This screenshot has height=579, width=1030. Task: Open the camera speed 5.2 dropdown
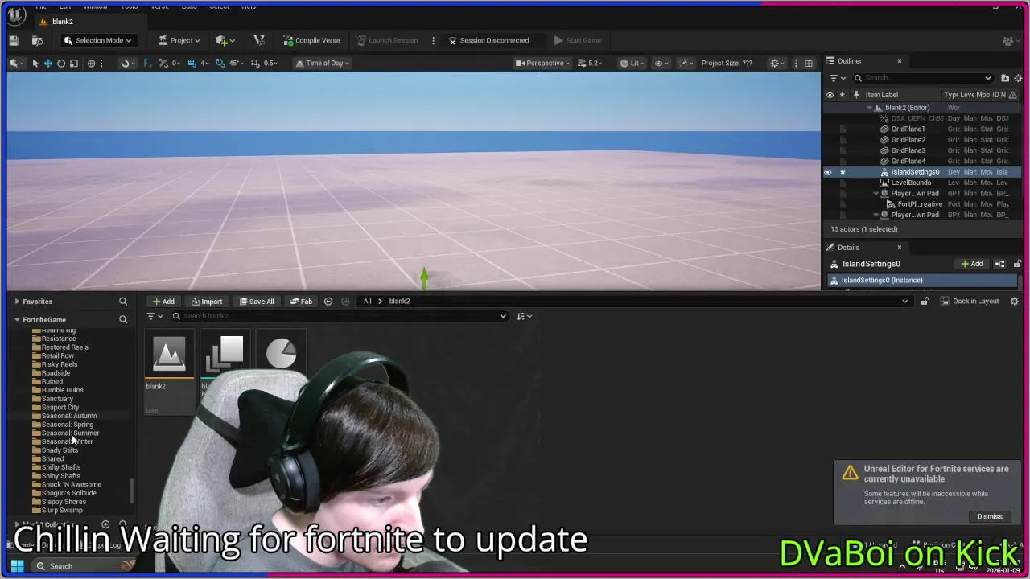coord(591,63)
